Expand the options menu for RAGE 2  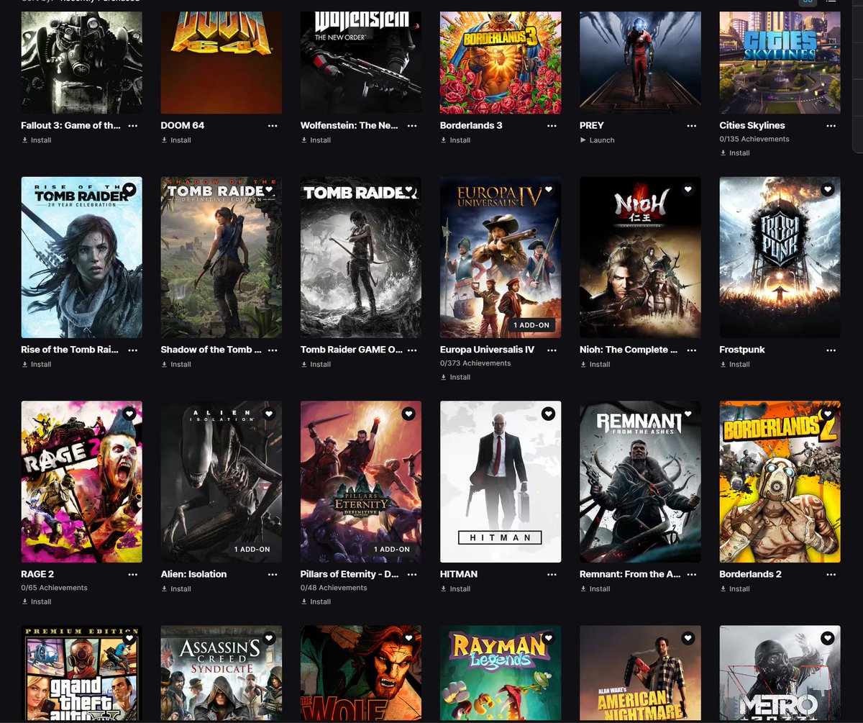click(x=133, y=574)
